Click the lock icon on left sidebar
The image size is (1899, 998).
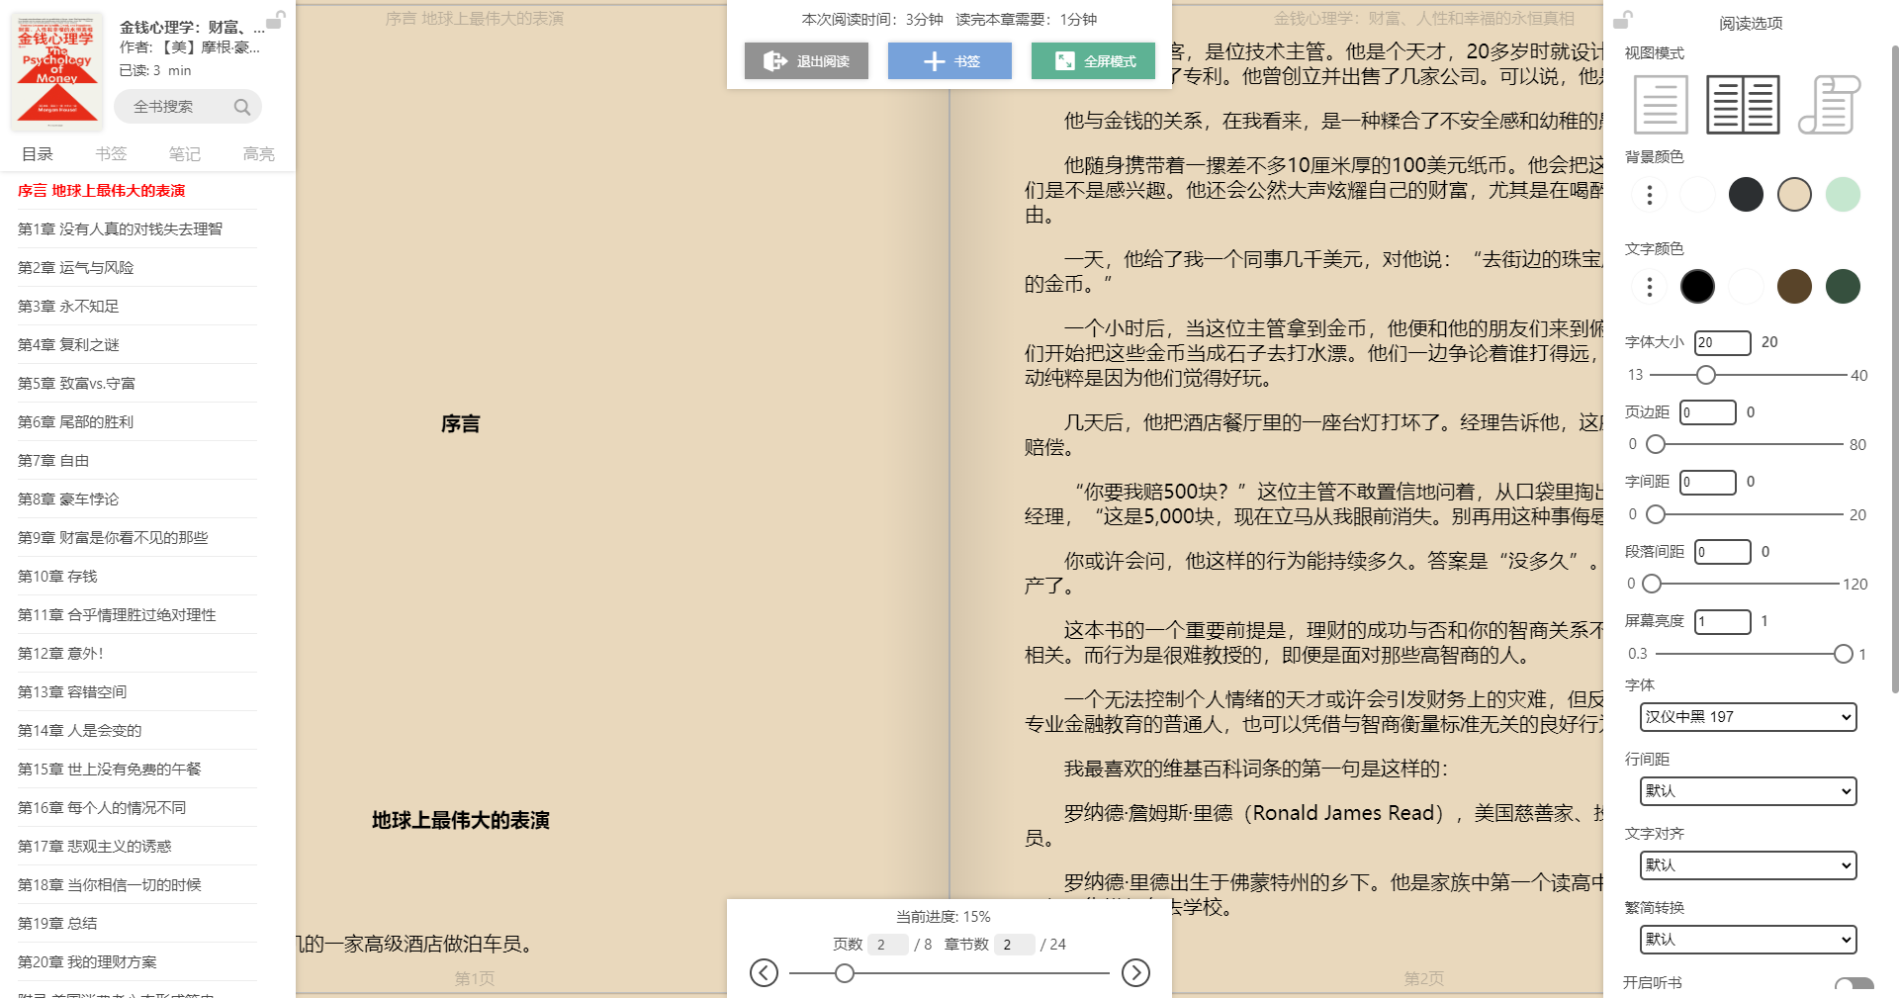276,20
